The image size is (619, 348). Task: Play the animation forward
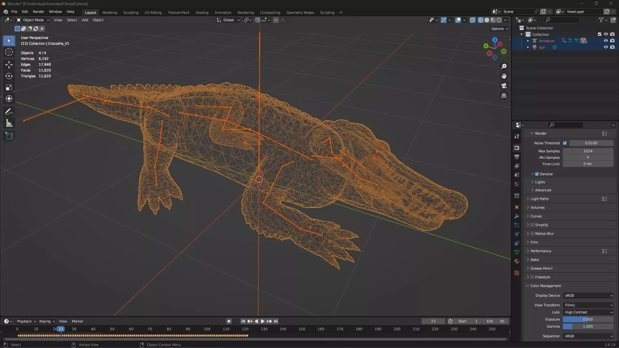(262, 321)
